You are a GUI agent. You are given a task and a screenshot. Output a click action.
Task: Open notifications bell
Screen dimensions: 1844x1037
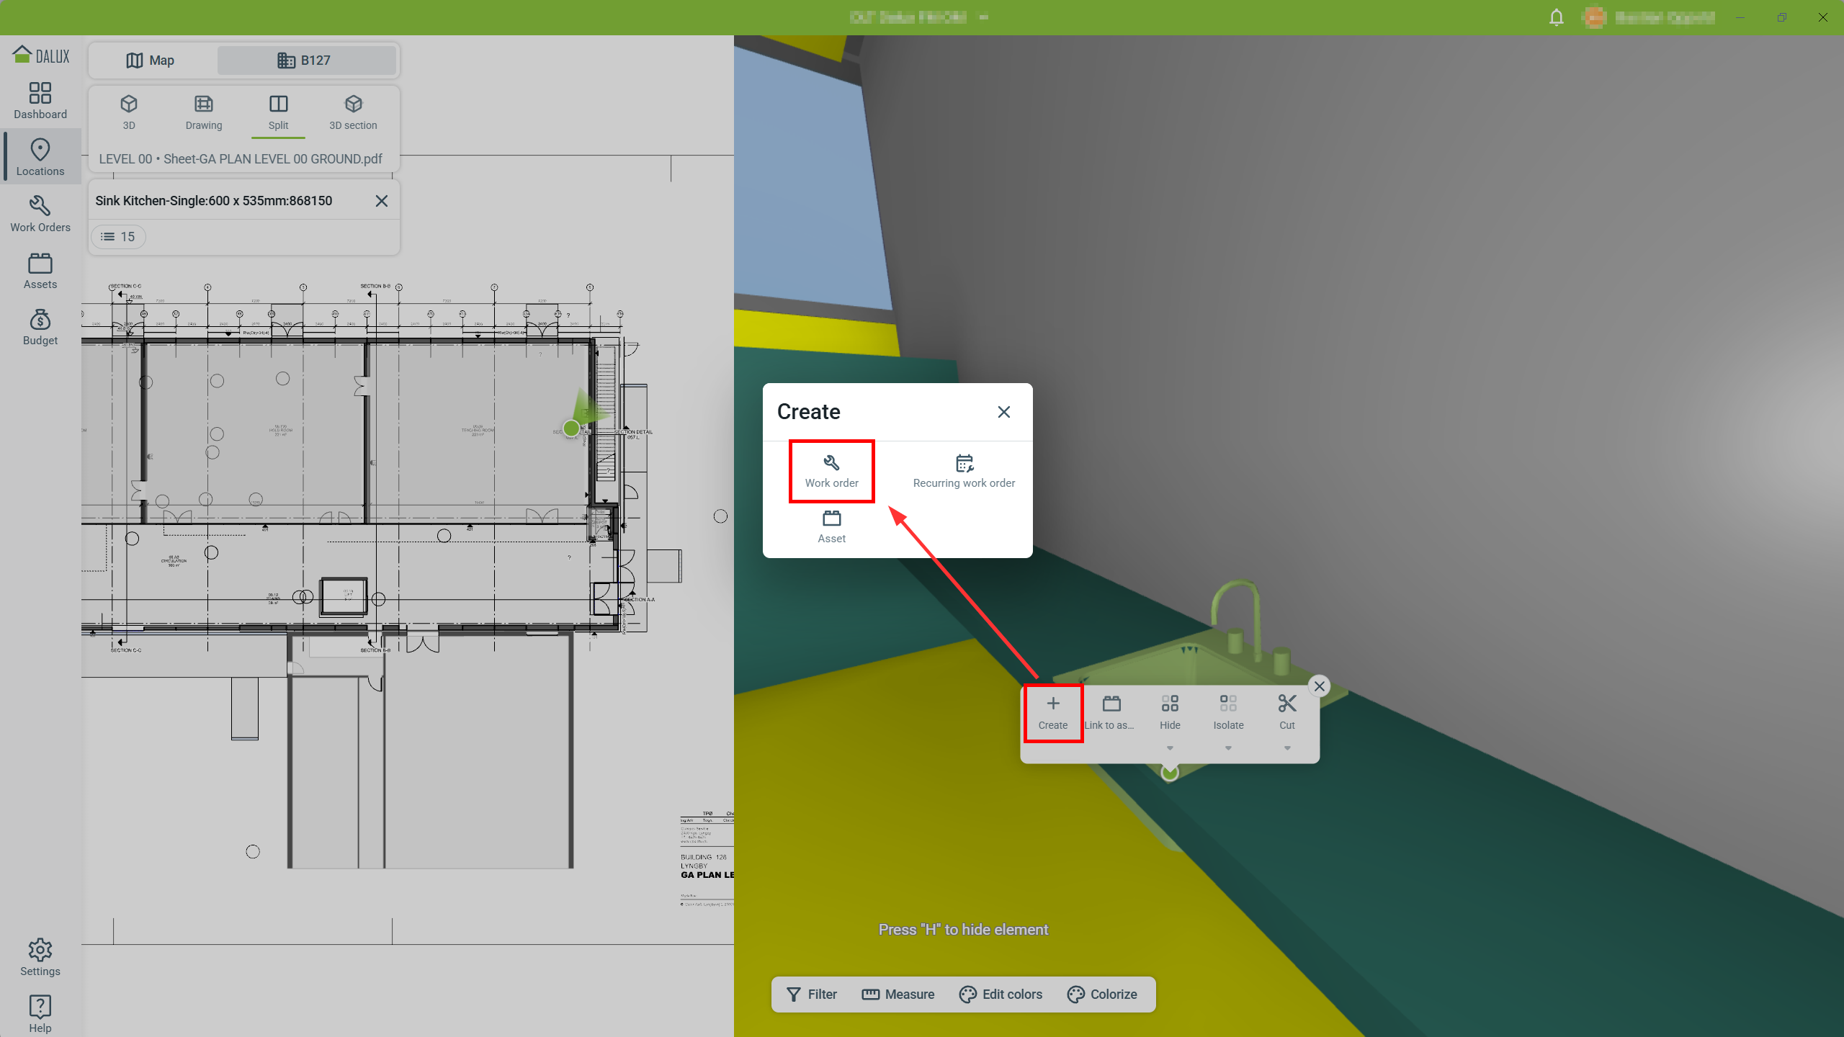(1556, 17)
